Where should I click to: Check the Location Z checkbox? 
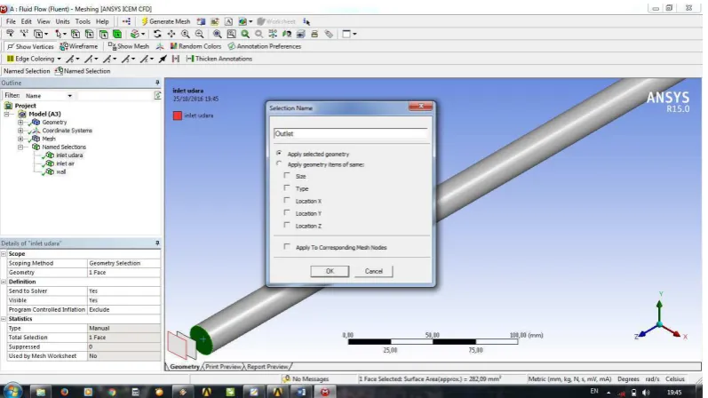287,226
